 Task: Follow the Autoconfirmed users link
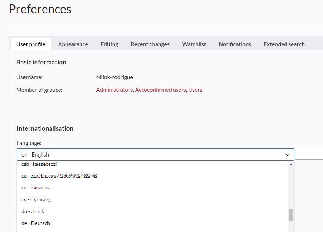160,90
